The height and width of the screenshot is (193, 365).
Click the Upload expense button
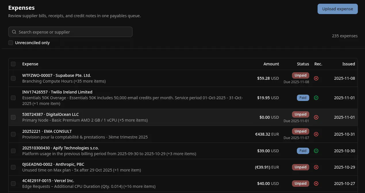pos(337,9)
